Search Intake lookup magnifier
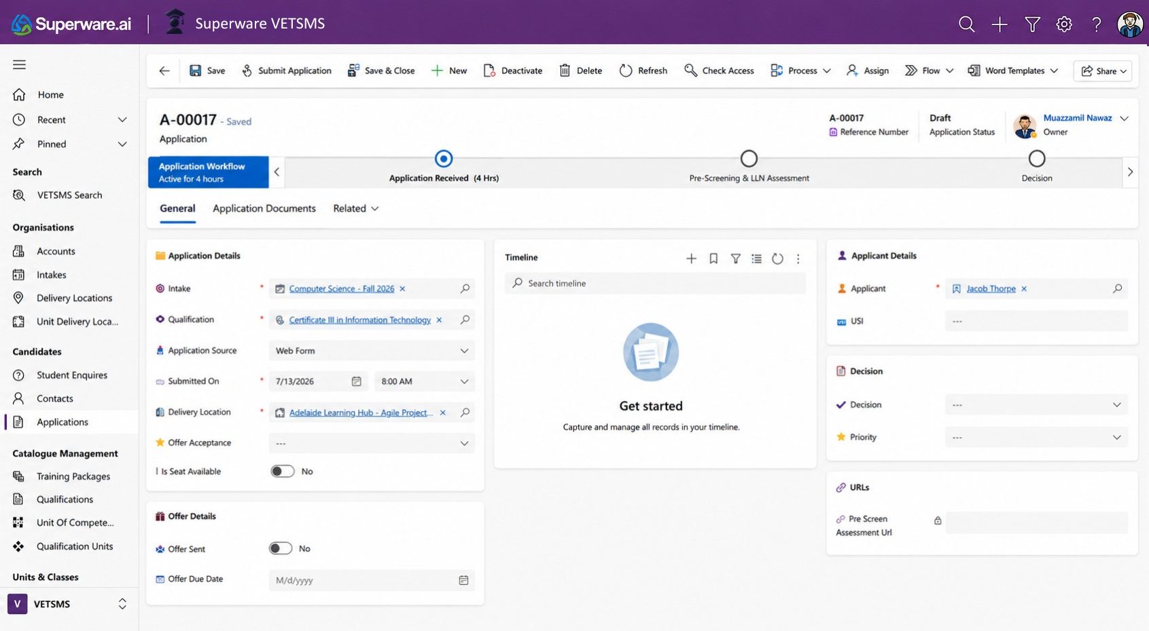1149x631 pixels. (x=465, y=288)
